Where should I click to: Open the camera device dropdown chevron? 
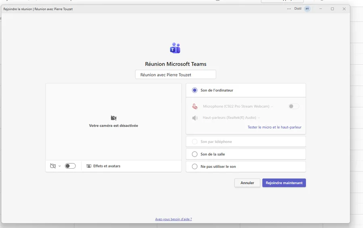coord(60,166)
